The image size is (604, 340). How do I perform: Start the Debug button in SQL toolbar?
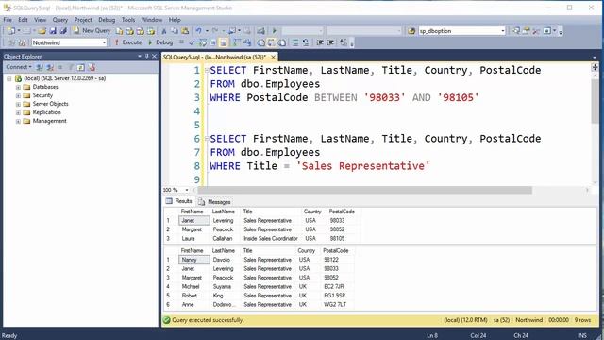click(160, 42)
